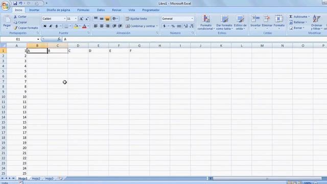Switch to Diseño de página tab
The image size is (327, 184).
pos(58,10)
